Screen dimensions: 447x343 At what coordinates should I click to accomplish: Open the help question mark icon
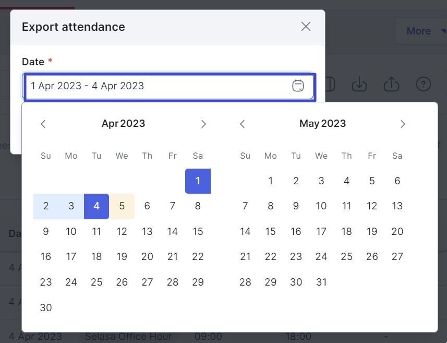[x=424, y=84]
